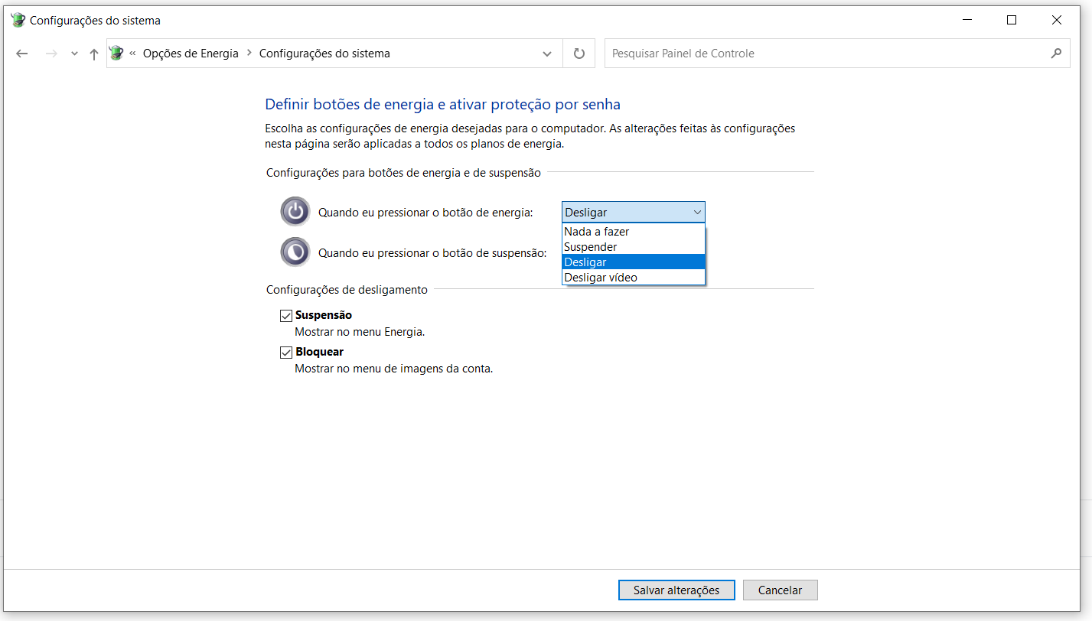Go back using the back arrow
Image resolution: width=1092 pixels, height=621 pixels.
click(x=21, y=54)
